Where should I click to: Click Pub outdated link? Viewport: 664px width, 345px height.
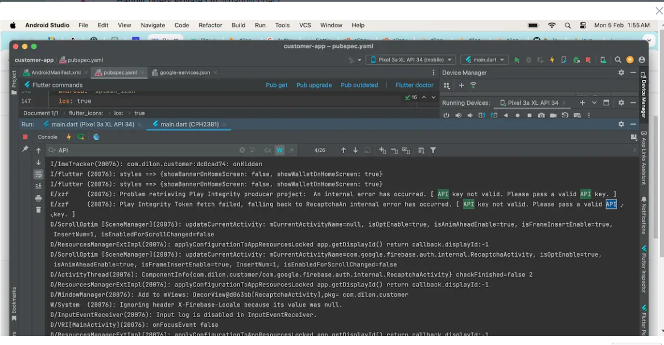coord(360,85)
